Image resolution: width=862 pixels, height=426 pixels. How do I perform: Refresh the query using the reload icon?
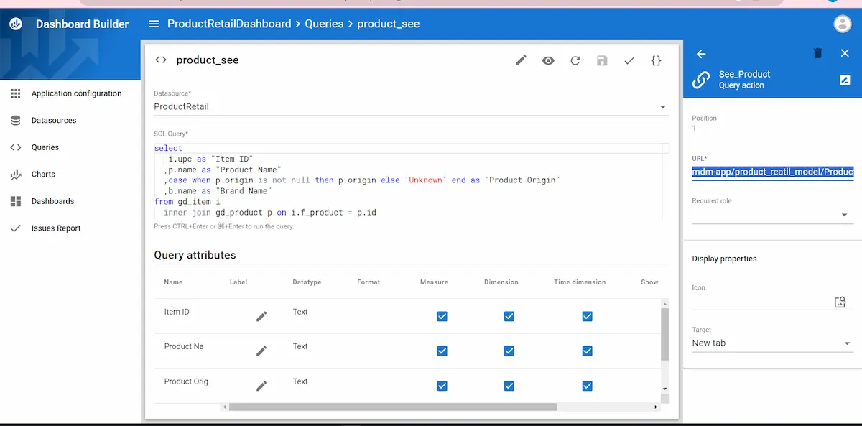pyautogui.click(x=575, y=60)
